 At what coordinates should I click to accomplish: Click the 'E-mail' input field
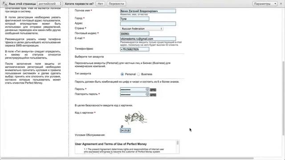tap(148, 39)
